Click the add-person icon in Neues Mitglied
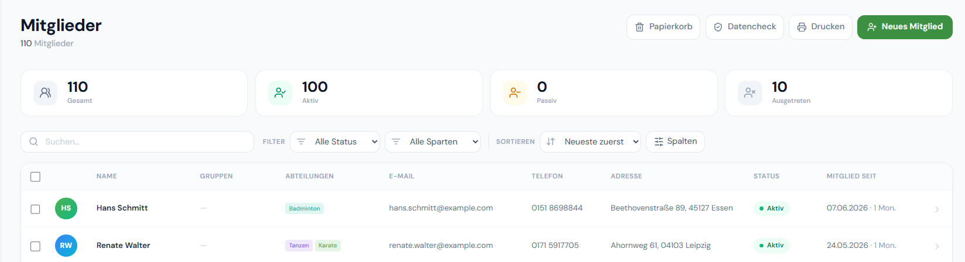Screen dimensions: 965x262 (872, 27)
